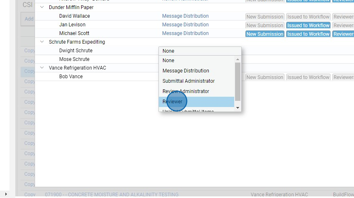Collapse the Dunder Mifflin Paper group

click(x=42, y=7)
